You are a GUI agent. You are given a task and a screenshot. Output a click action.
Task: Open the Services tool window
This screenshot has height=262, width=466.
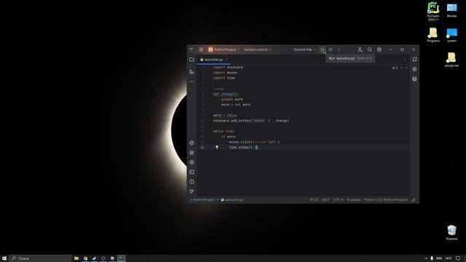click(x=191, y=162)
